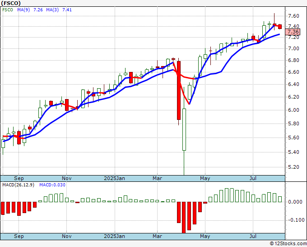Screen dimensions: 307x247
Task: Click the 6.60 price axis label
Action: pos(294,72)
